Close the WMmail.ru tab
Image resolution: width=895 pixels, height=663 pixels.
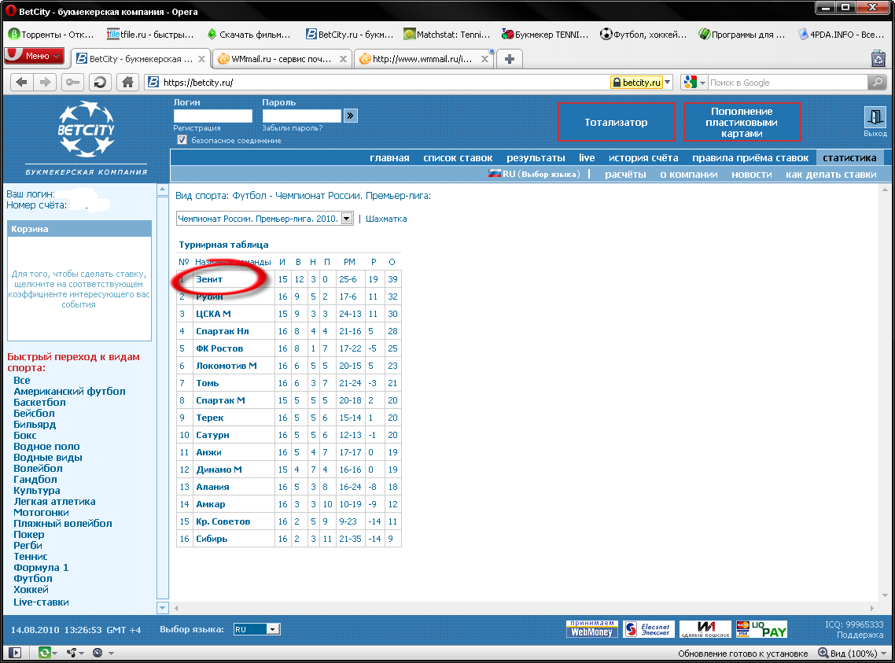pyautogui.click(x=343, y=59)
